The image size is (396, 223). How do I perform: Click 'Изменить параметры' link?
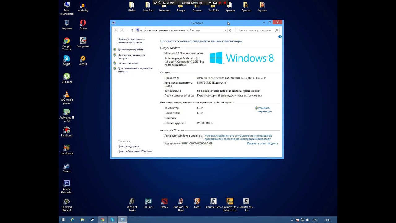(265, 110)
